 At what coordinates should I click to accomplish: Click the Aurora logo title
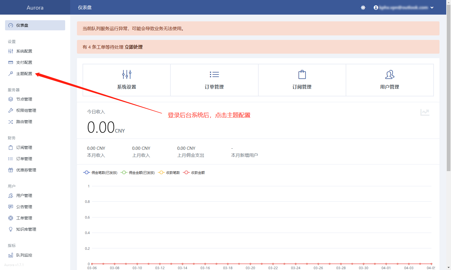coord(35,8)
